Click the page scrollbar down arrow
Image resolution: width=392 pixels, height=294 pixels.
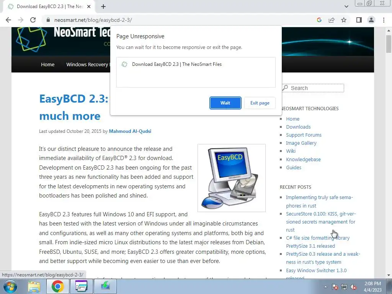pyautogui.click(x=389, y=276)
